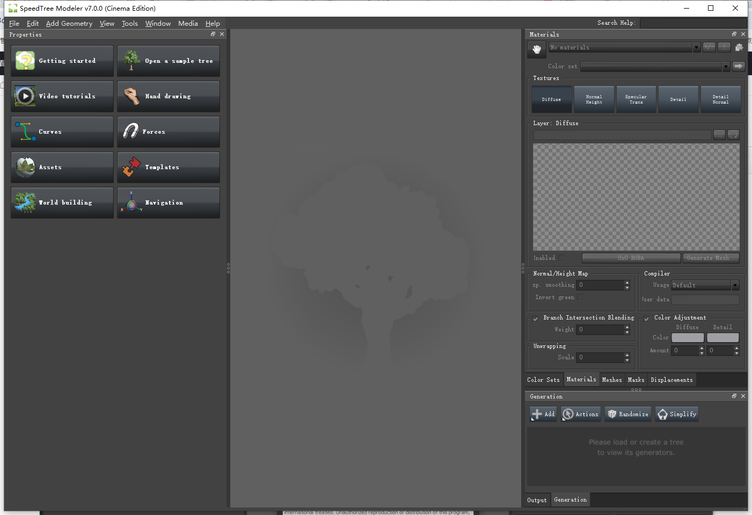Decrease the Weight value by one step

pyautogui.click(x=627, y=332)
